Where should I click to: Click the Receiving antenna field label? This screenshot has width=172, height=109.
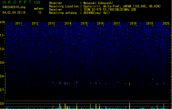pos(63,13)
